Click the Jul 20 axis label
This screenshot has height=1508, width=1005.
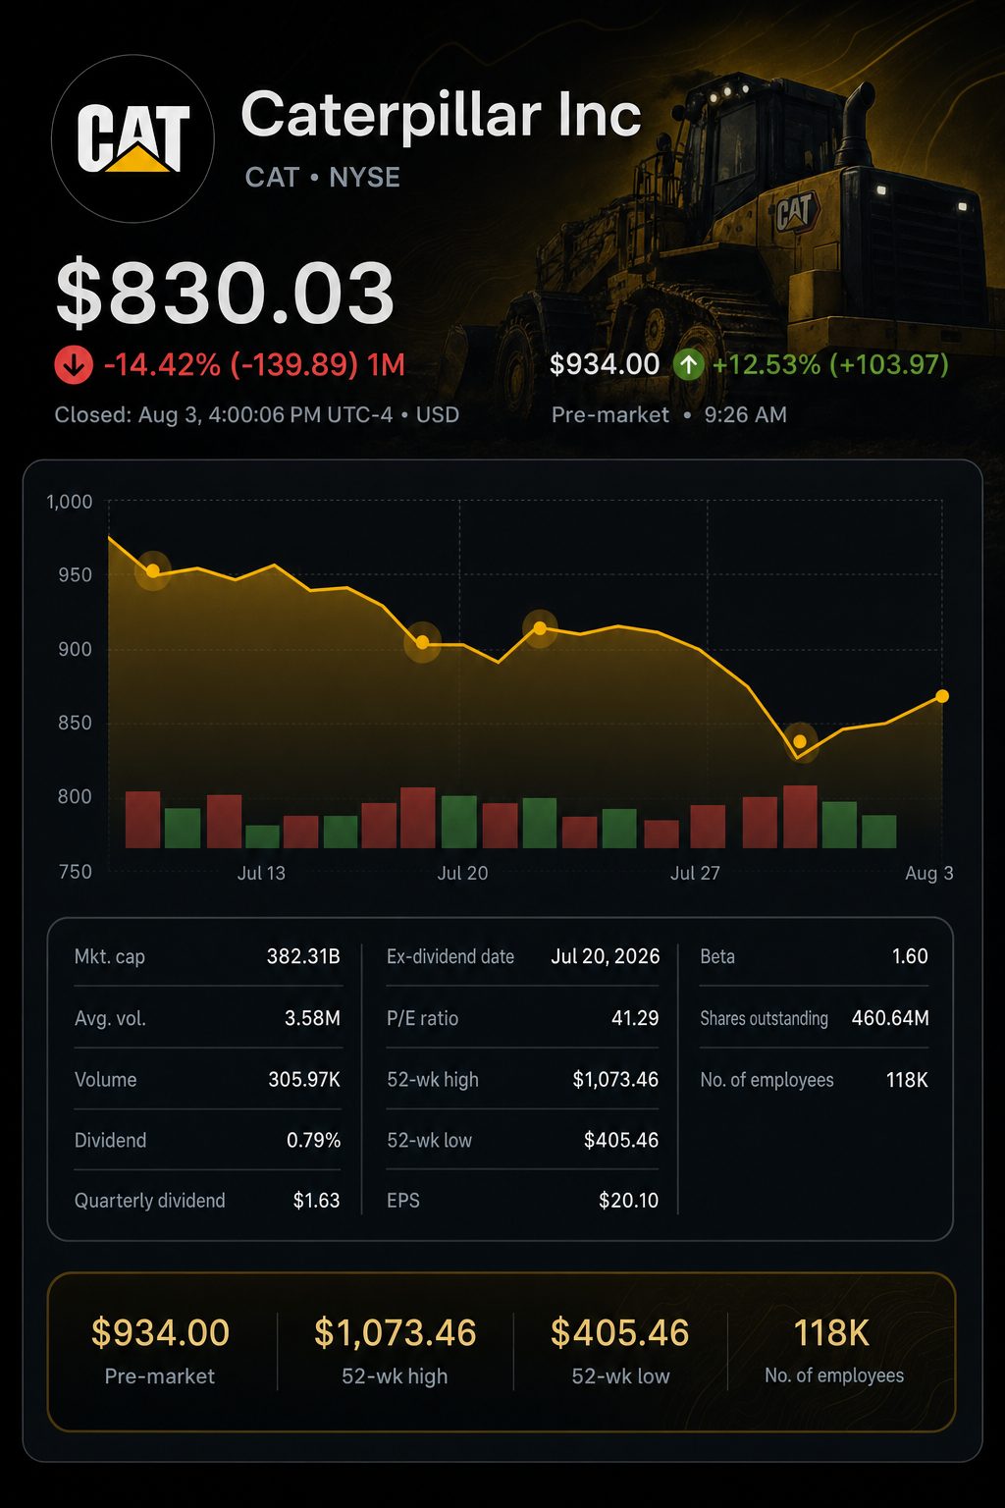pos(462,873)
